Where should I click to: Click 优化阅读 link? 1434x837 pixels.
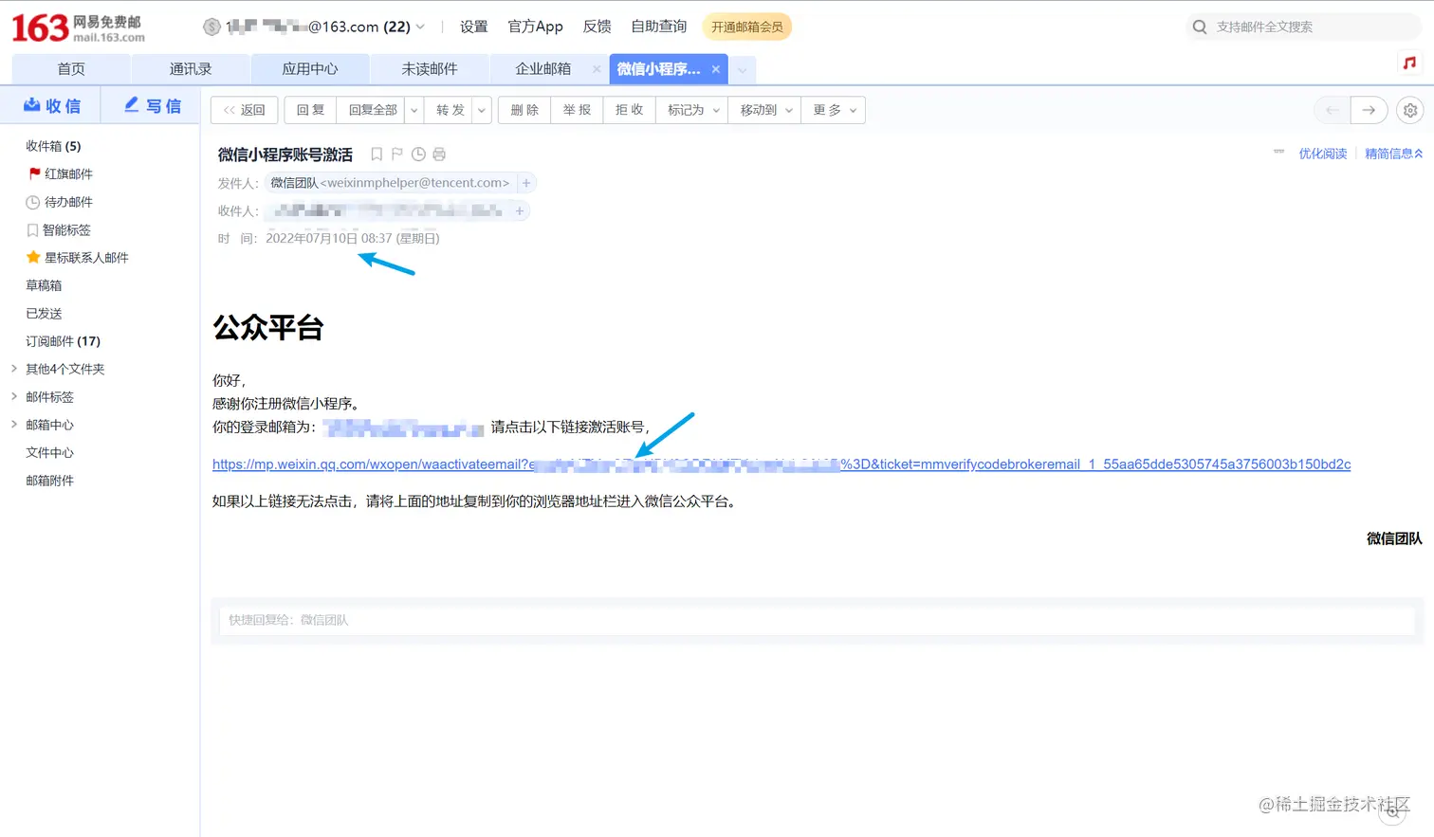pos(1322,154)
